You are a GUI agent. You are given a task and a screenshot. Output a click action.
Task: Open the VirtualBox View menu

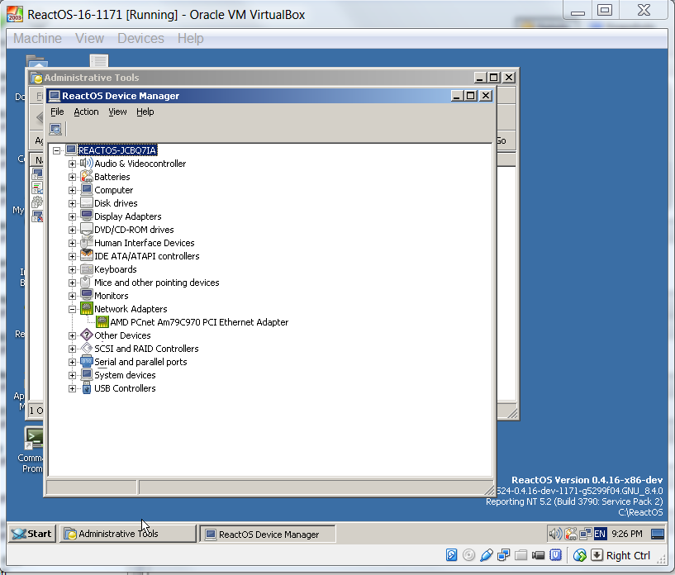(89, 38)
